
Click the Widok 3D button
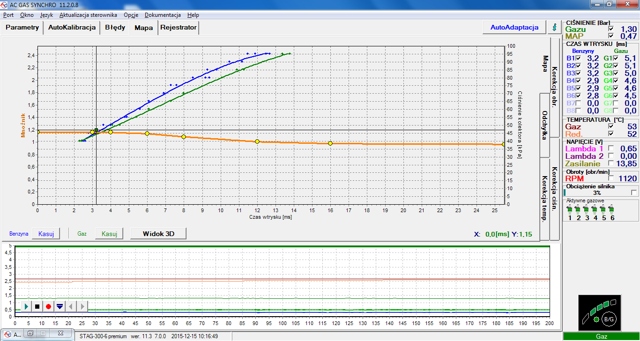click(158, 233)
